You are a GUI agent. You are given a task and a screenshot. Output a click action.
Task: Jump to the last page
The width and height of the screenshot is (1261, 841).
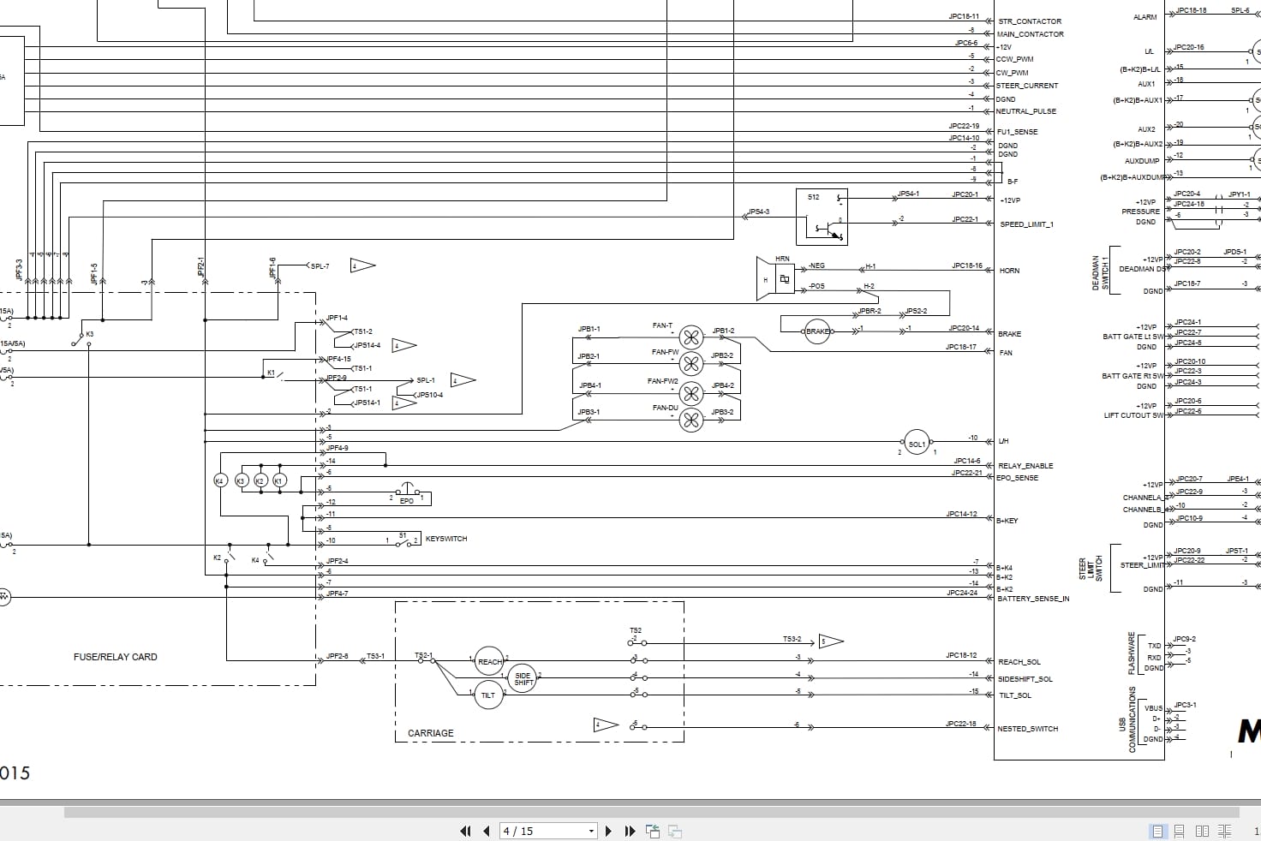(630, 831)
